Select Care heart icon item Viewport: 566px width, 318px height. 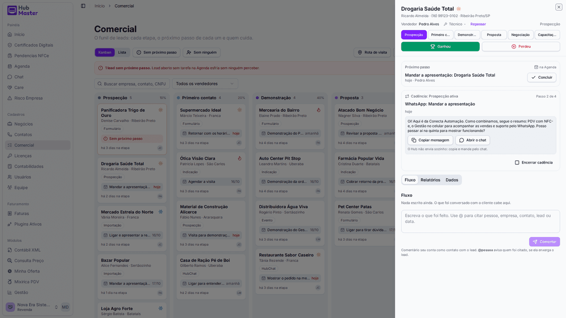click(10, 88)
